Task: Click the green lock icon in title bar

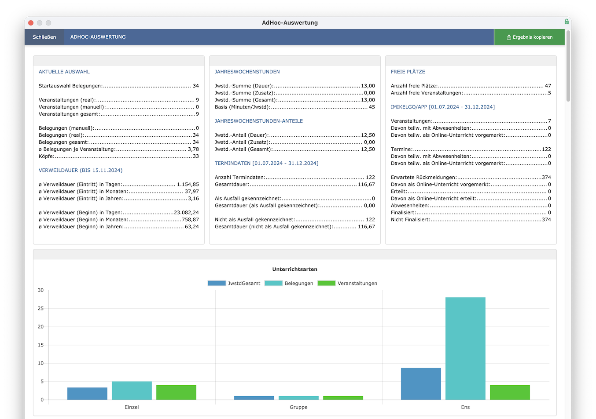Action: [x=567, y=22]
